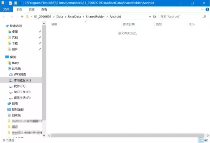This screenshot has width=210, height=143.
Task: Click in the 搜索"Android" search field
Action: click(x=181, y=17)
